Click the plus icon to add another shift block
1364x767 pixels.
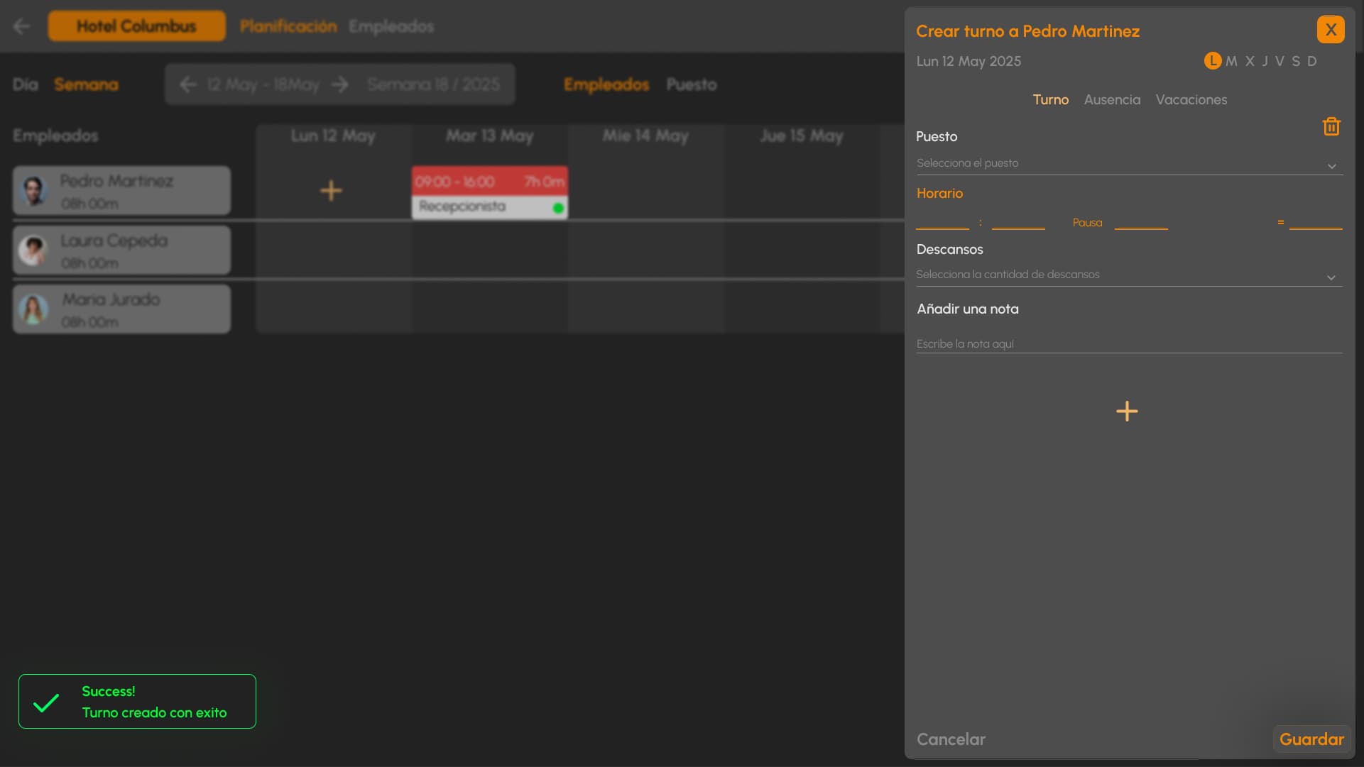point(1128,412)
